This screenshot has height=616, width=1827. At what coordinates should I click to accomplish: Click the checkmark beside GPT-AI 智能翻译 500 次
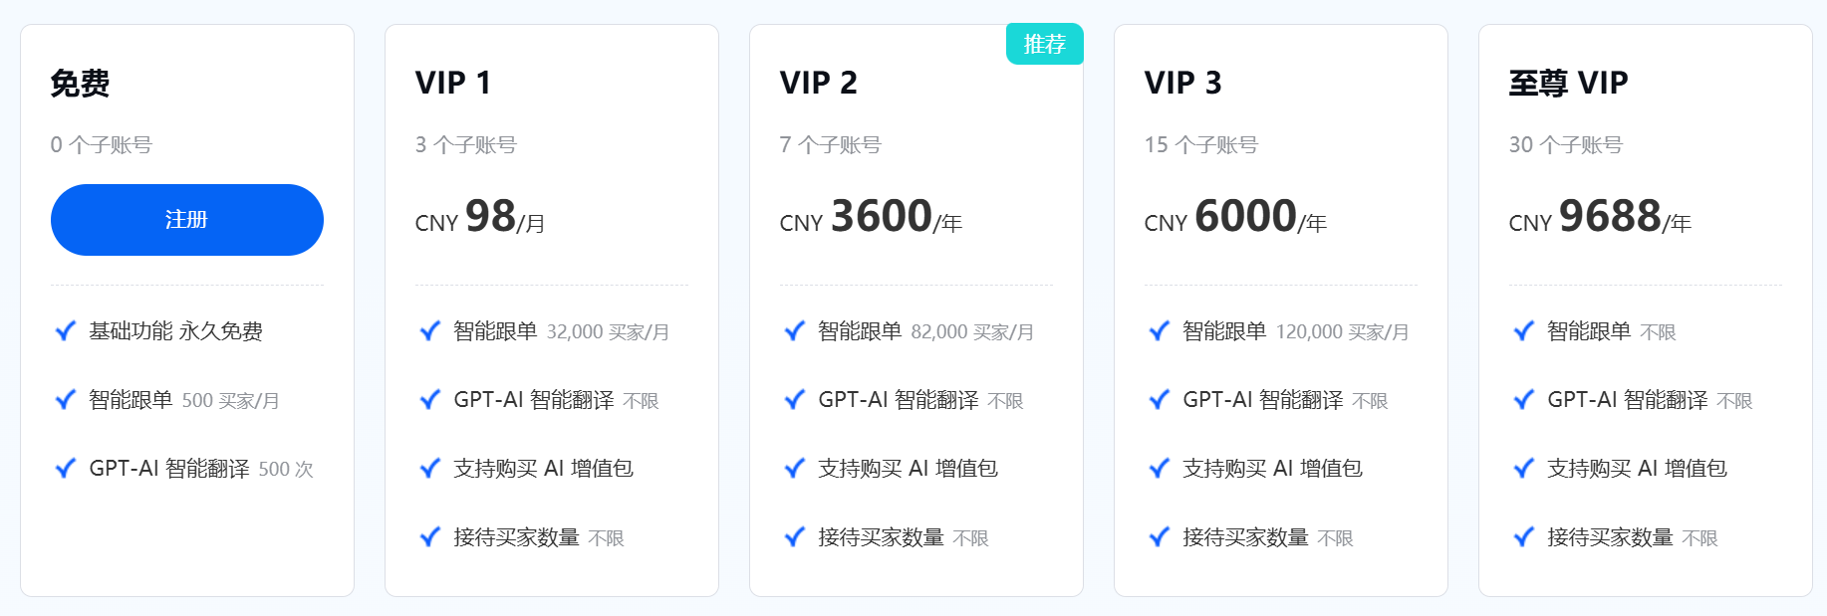[64, 468]
